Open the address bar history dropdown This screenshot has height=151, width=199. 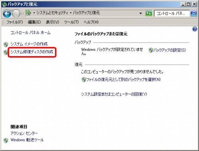(x=140, y=14)
